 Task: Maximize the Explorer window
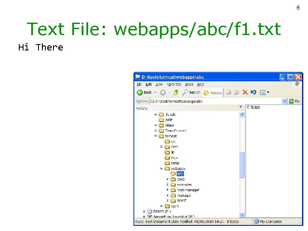click(x=290, y=77)
